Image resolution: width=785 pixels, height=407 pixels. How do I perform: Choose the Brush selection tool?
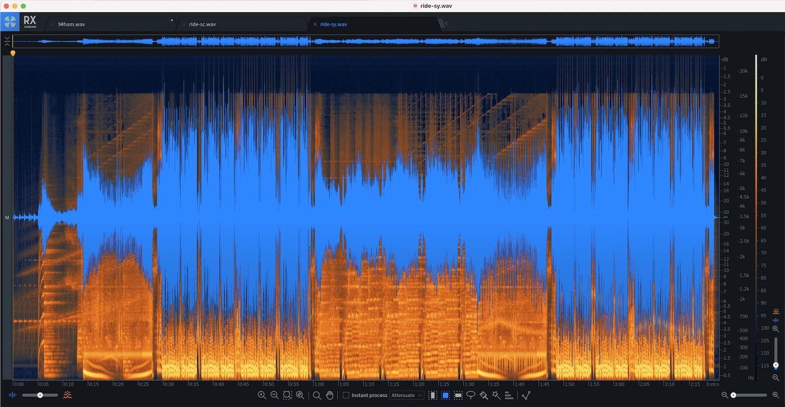point(483,395)
